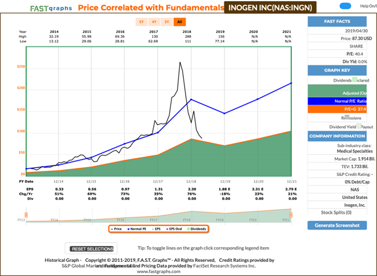Select the 5Y time range tab
Image resolution: width=377 pixels, height=276 pixels.
tap(141, 22)
